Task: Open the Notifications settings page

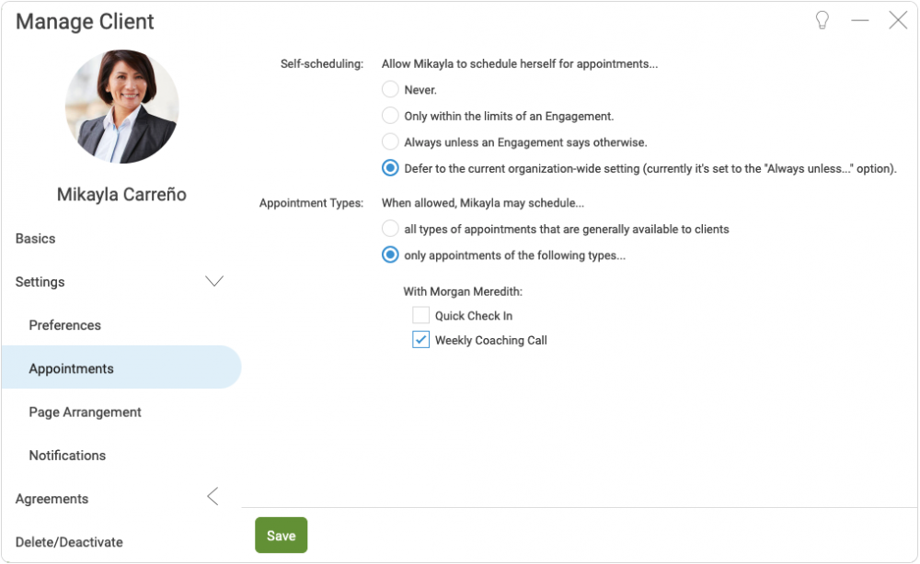Action: [67, 455]
